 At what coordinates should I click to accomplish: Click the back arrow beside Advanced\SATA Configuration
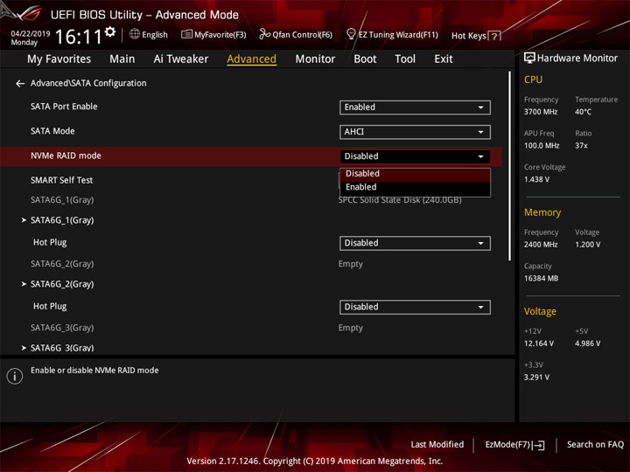pos(19,84)
